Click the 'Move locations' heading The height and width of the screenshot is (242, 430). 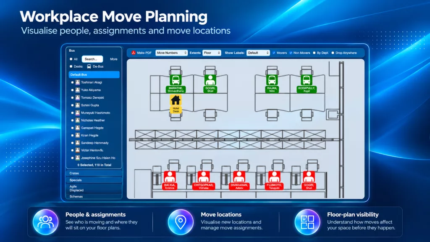pos(221,215)
